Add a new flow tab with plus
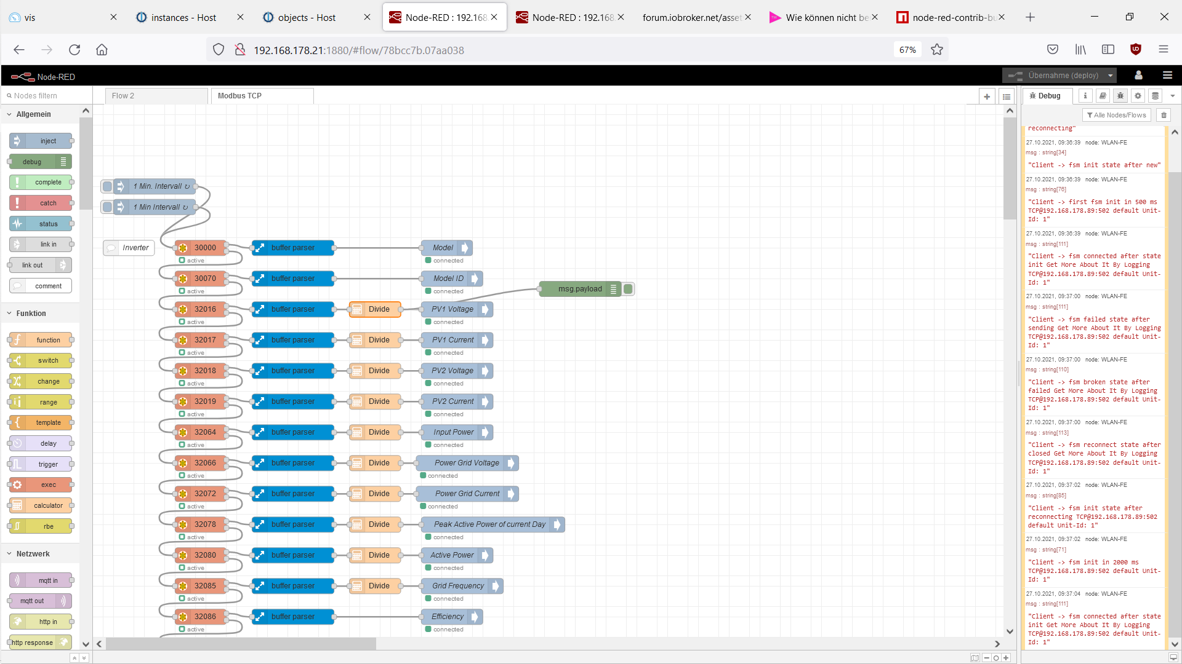The width and height of the screenshot is (1182, 664). pyautogui.click(x=987, y=97)
